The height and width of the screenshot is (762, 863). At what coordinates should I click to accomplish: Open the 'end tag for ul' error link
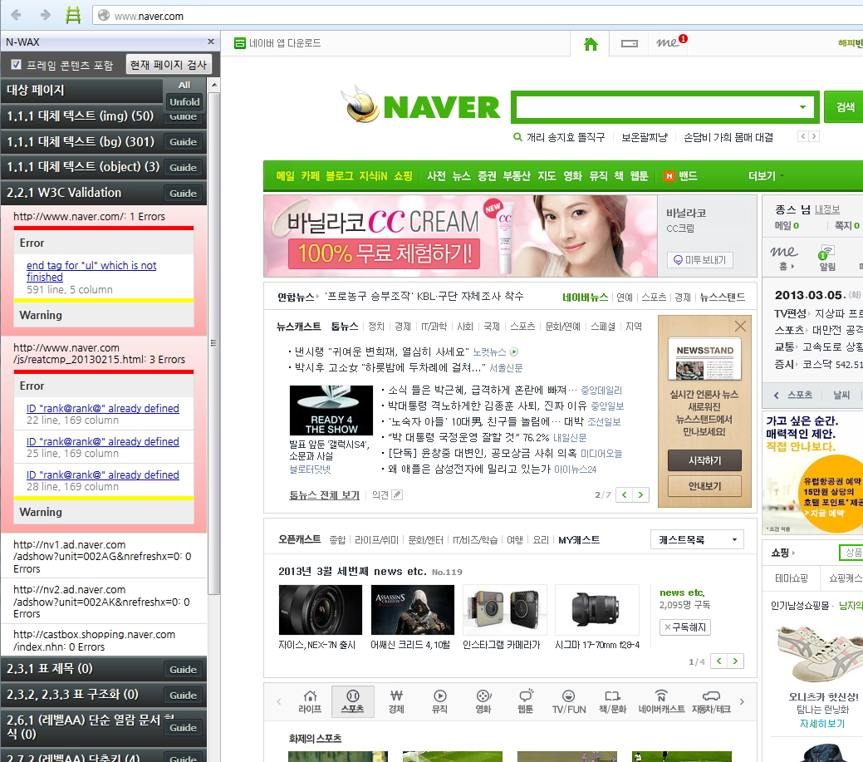click(91, 272)
